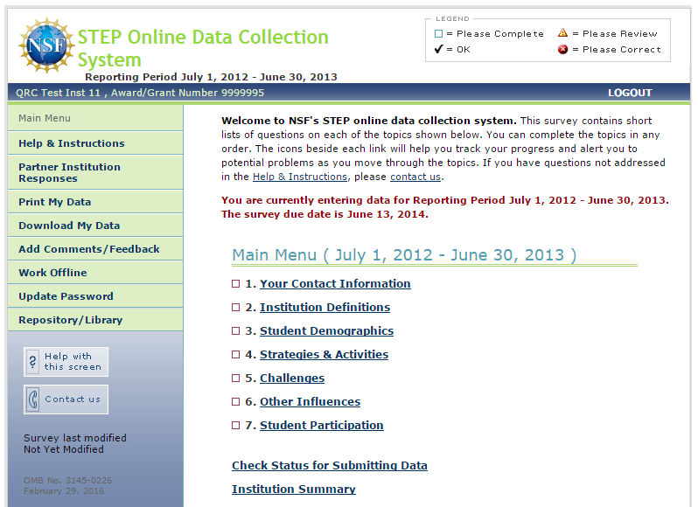Select Print My Data

point(95,202)
